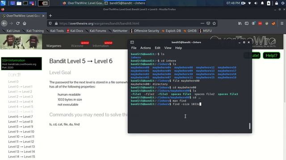Open the Wargames dropdown on OverTheWire page

point(54,46)
